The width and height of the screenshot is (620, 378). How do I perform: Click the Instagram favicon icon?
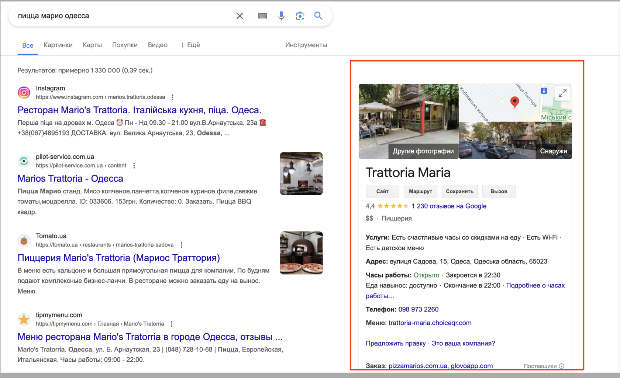pyautogui.click(x=24, y=92)
